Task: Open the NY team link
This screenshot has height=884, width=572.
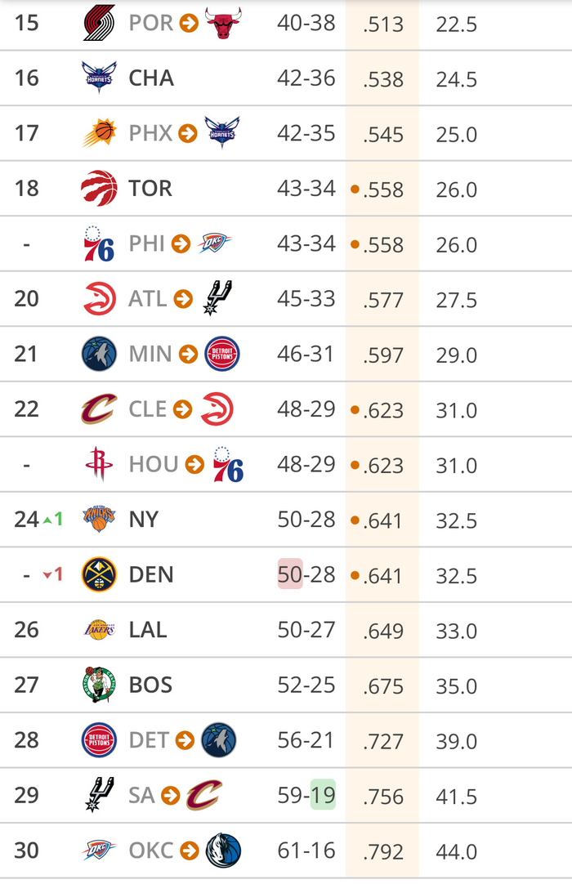Action: coord(144,520)
